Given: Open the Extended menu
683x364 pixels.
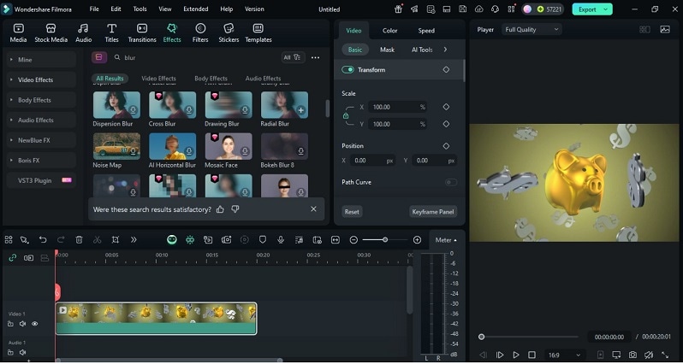Looking at the screenshot, I should 196,9.
